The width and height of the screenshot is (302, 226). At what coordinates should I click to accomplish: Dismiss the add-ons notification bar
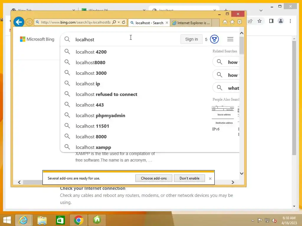(210, 179)
